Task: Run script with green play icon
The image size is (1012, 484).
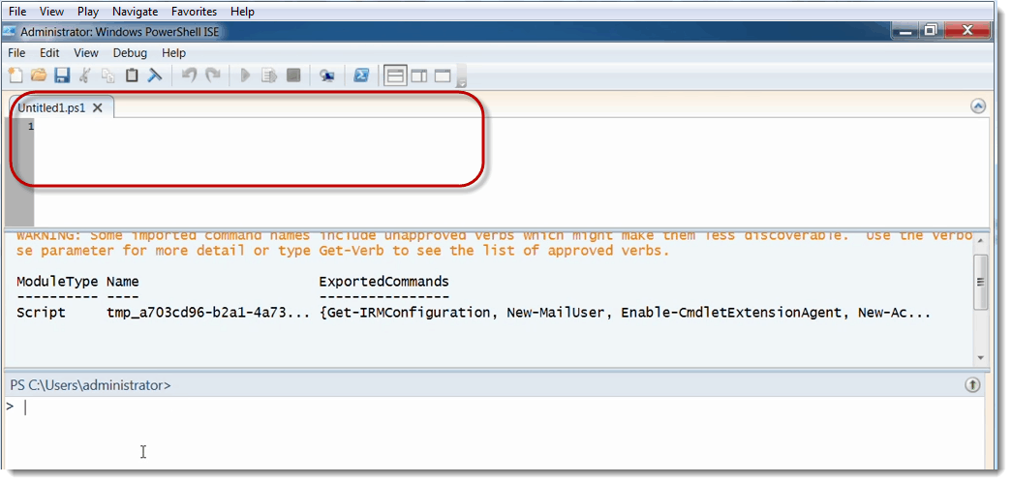Action: point(245,76)
